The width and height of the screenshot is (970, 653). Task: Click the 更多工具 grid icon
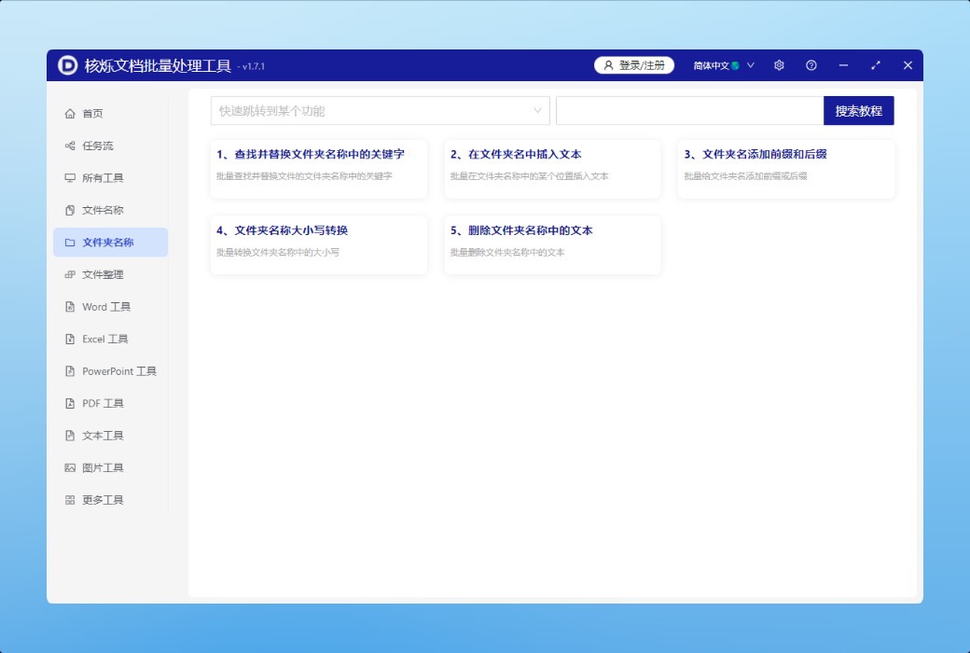coord(70,500)
